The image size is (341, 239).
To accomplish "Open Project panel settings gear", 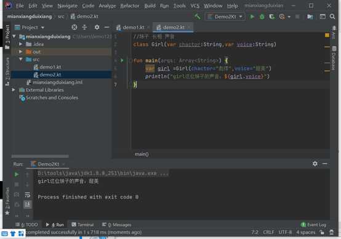I will click(x=97, y=27).
